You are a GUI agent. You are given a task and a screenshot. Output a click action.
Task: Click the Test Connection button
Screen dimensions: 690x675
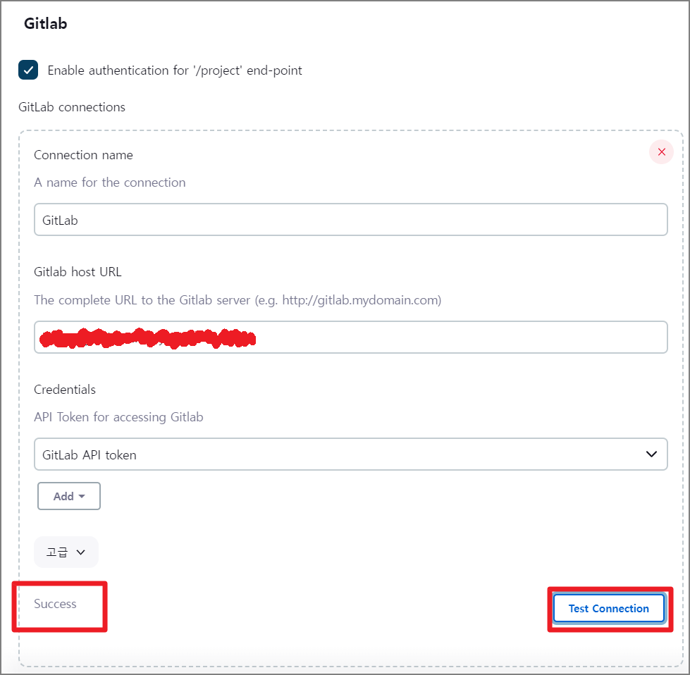(608, 608)
